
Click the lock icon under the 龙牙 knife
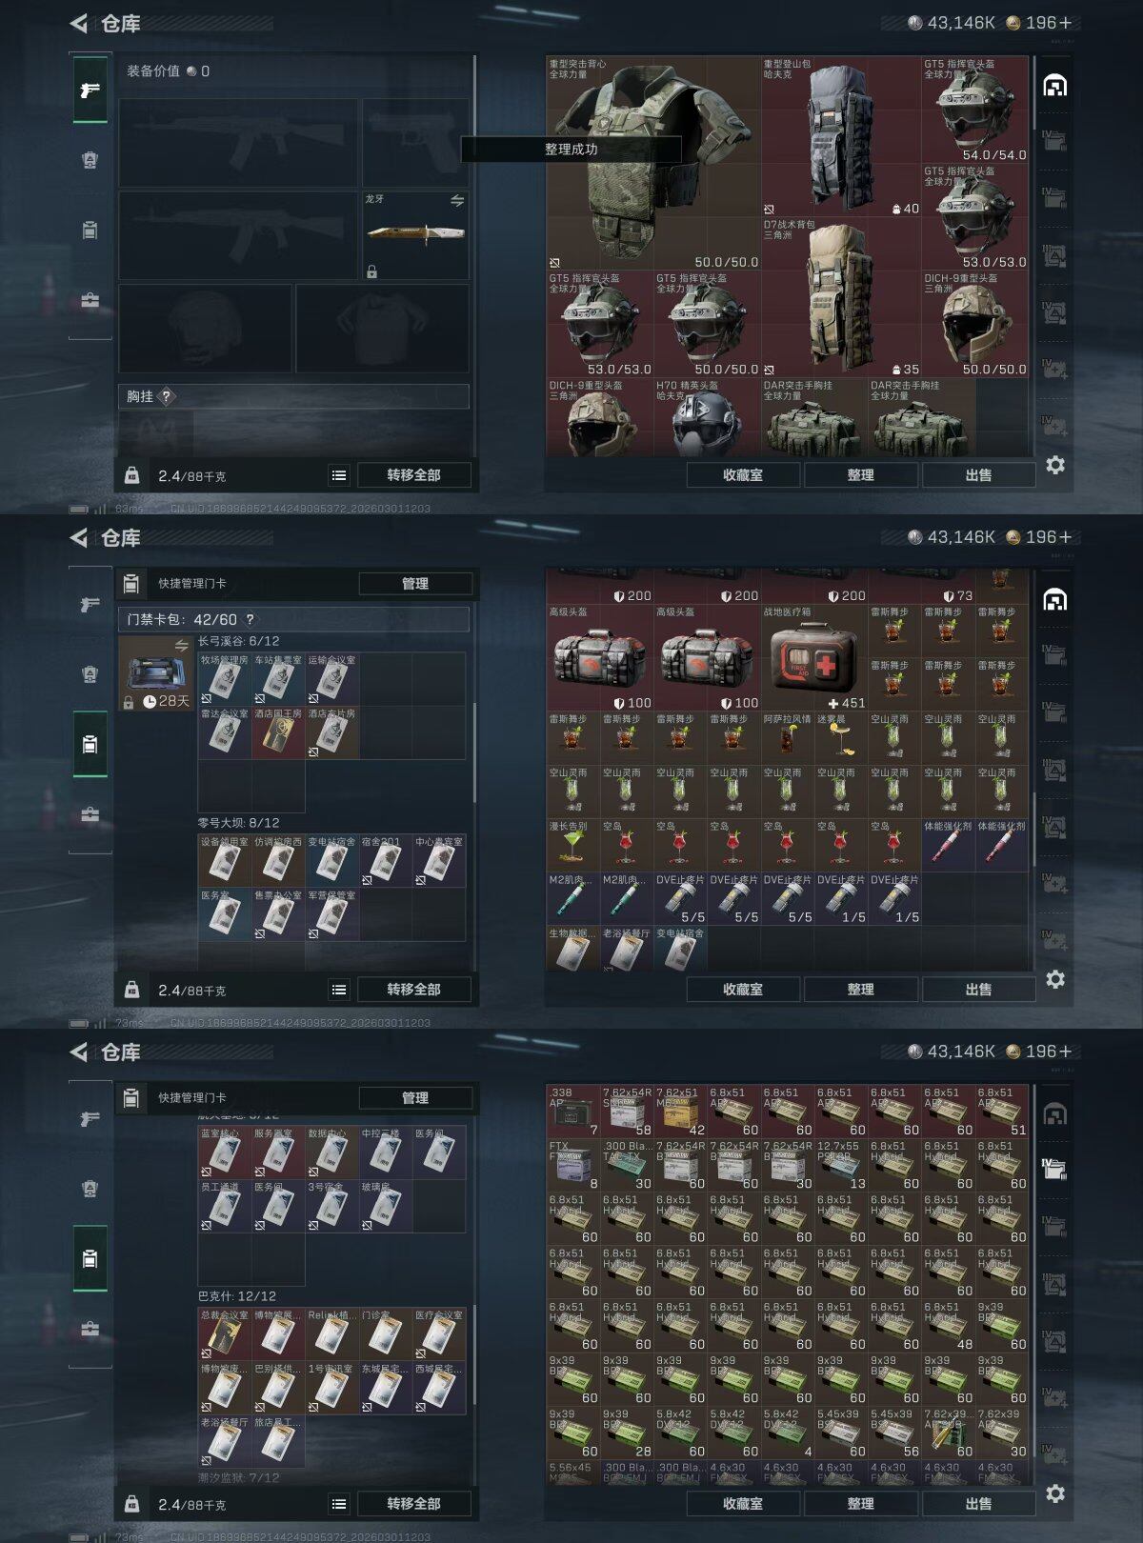371,271
